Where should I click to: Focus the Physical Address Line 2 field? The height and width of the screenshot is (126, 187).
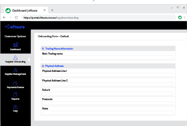click(108, 84)
